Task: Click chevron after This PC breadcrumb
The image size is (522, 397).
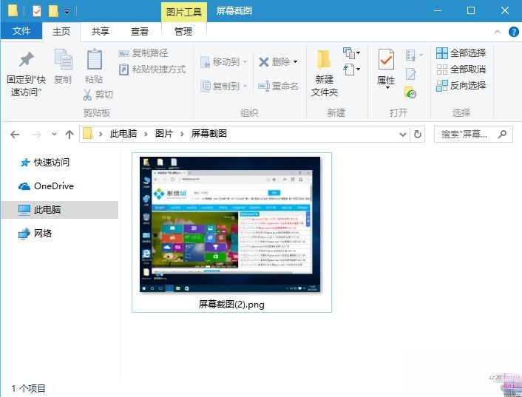Action: [146, 134]
